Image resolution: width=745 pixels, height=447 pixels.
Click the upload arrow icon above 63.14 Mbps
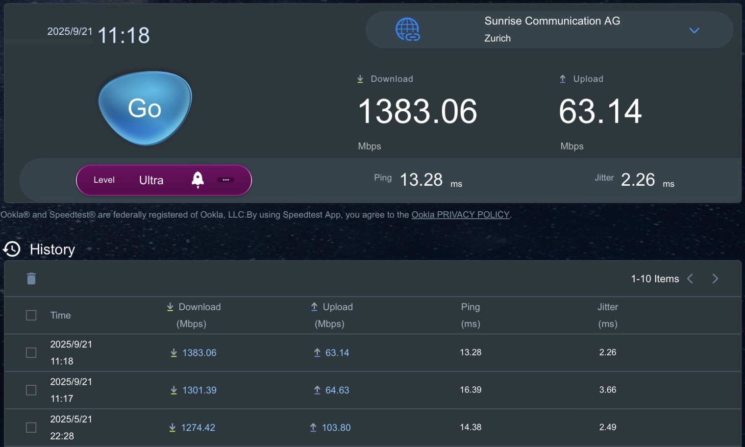pos(563,79)
